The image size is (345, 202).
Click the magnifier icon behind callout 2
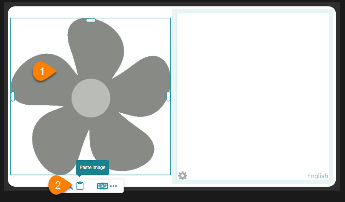[71, 187]
